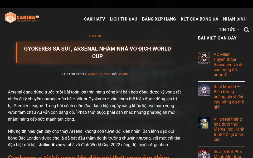
Task: Open AC Milan Huyền thoại Rossoneri article
Action: (228, 65)
